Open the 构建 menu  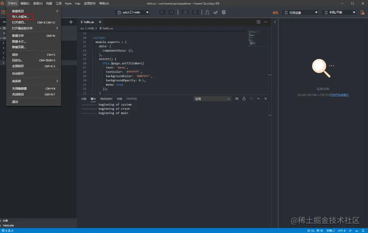tap(49, 3)
